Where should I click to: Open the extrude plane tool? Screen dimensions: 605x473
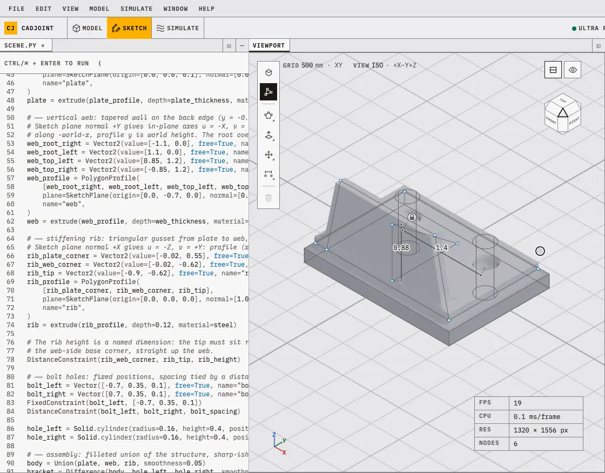point(268,136)
